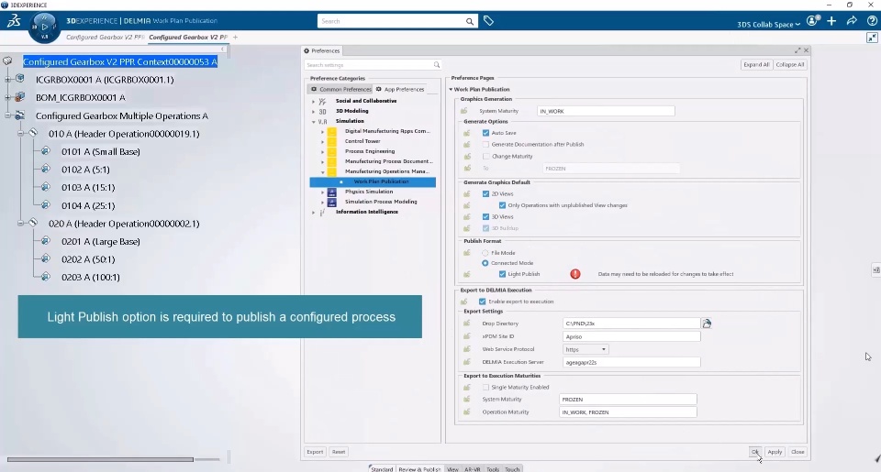
Task: Click the icon of 0101 A (Small Base)
Action: click(x=46, y=151)
